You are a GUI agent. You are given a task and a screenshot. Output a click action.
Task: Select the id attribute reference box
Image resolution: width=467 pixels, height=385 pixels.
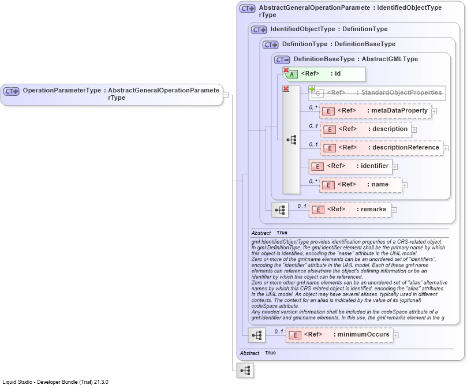pyautogui.click(x=325, y=74)
